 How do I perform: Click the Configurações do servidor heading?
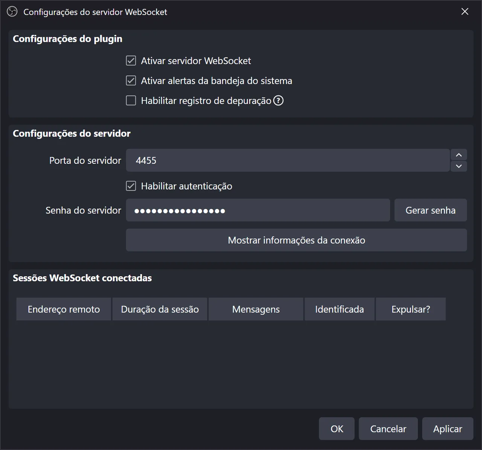coord(72,133)
